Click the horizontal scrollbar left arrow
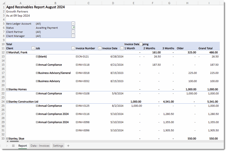The image size is (227, 152). point(7,141)
